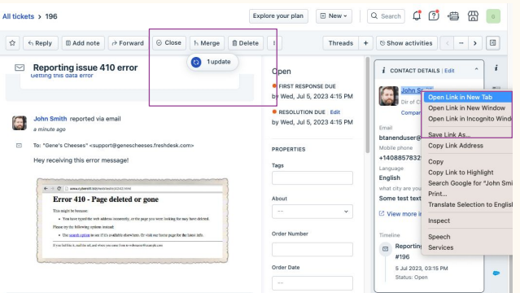Click the Order Date field
520x293 pixels.
312,282
